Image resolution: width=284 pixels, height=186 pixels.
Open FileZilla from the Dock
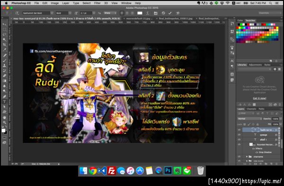pyautogui.click(x=111, y=170)
